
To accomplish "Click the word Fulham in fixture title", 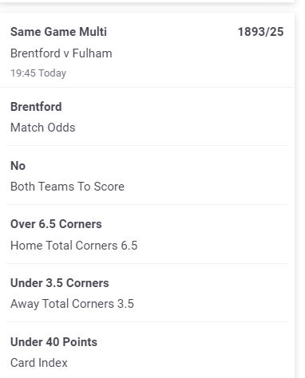I will (92, 53).
